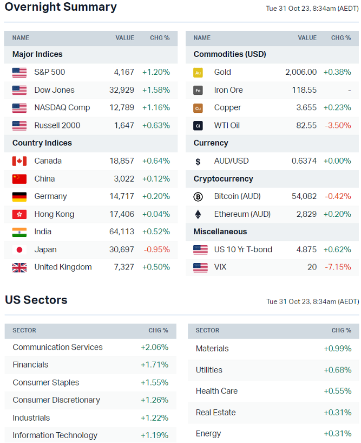Viewport: 361px width, 443px height.
Task: Click the Commodities VALUE column header
Action: (307, 38)
